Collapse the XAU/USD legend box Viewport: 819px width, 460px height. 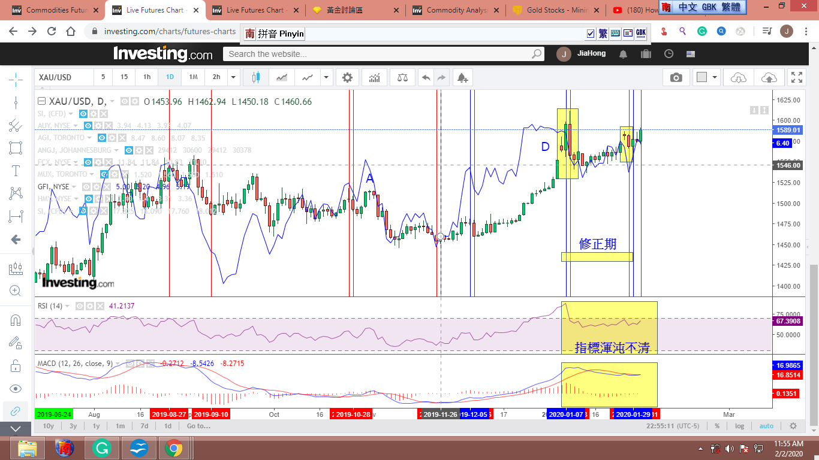[x=41, y=101]
